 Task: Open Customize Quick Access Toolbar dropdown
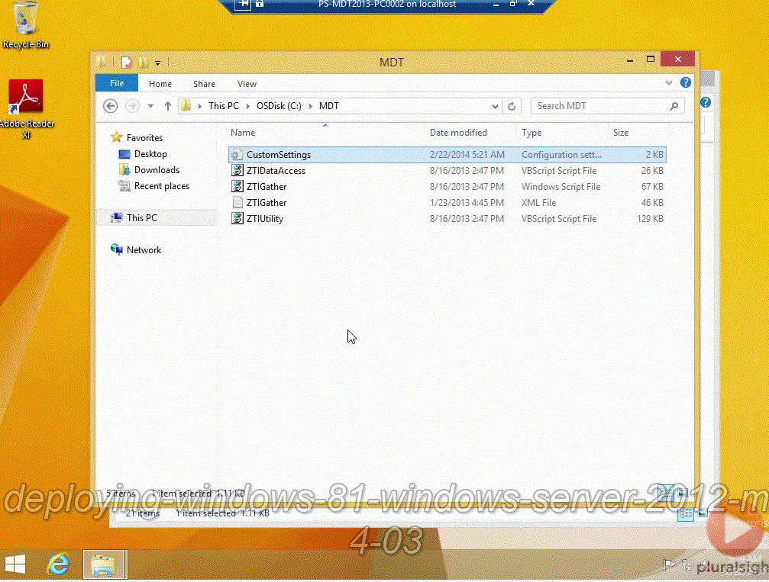point(157,63)
